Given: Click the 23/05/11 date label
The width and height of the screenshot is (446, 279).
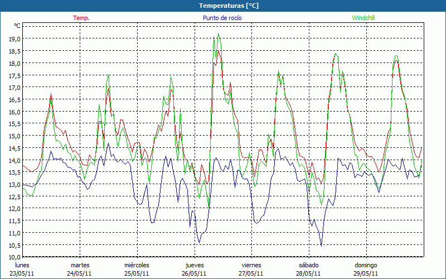Looking at the screenshot, I should [23, 273].
